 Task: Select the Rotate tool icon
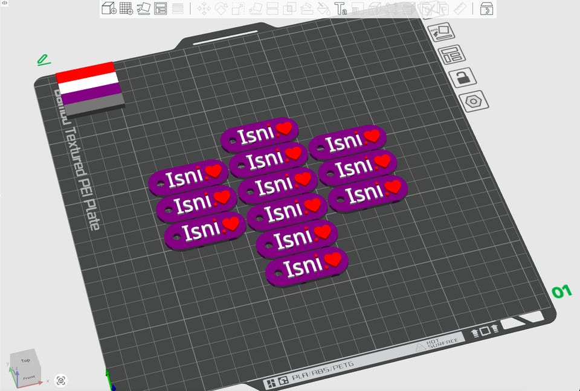221,8
